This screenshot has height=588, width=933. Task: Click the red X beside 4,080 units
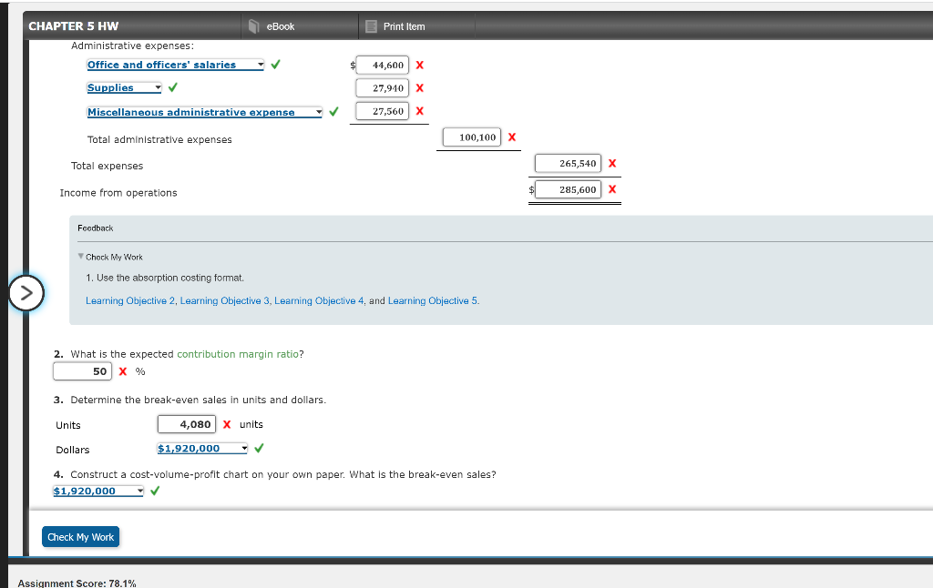[227, 424]
